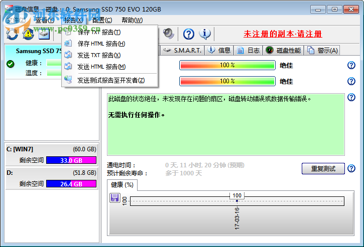This screenshot has width=364, height=247.
Task: Choose 发送 HTML 报告(M) menu item
Action: pos(110,67)
